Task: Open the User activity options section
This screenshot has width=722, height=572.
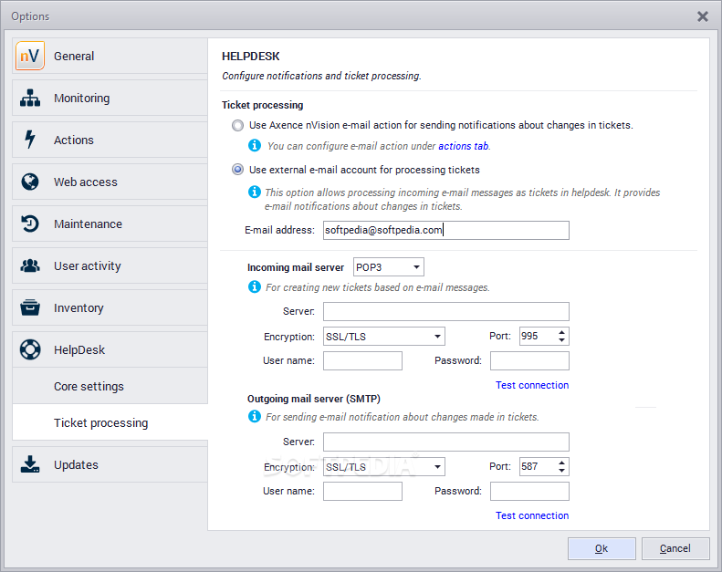Action: coord(110,265)
